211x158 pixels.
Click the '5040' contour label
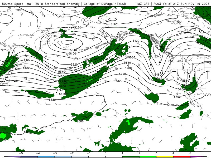73,50
